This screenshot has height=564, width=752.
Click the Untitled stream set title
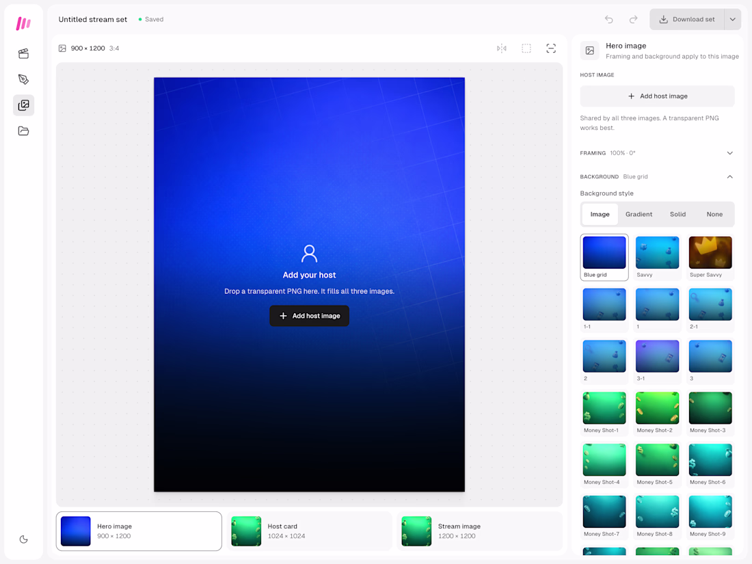(93, 20)
